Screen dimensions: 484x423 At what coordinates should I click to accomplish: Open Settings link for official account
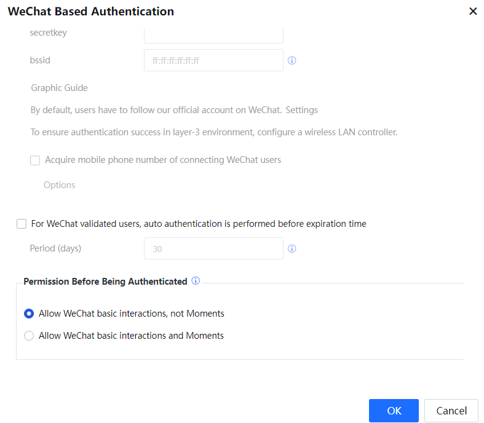[x=301, y=110]
